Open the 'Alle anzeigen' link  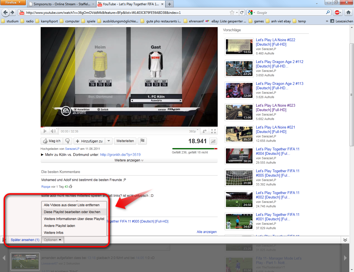click(x=207, y=232)
